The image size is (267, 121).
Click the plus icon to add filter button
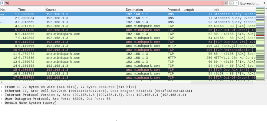coord(264,3)
